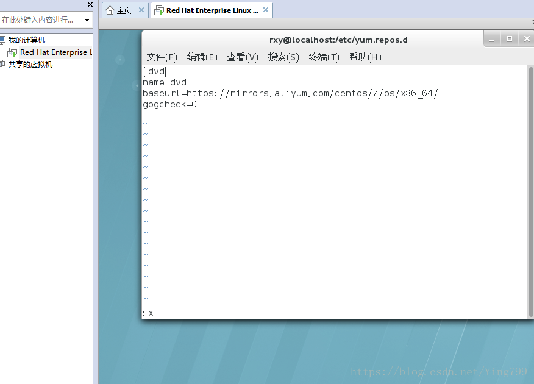
Task: Click the [dvd] line in editor
Action: (155, 71)
